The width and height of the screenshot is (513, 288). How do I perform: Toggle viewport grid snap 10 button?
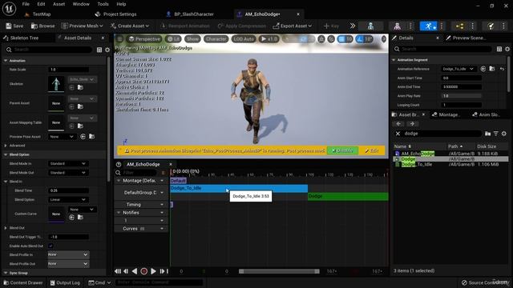[x=345, y=39]
